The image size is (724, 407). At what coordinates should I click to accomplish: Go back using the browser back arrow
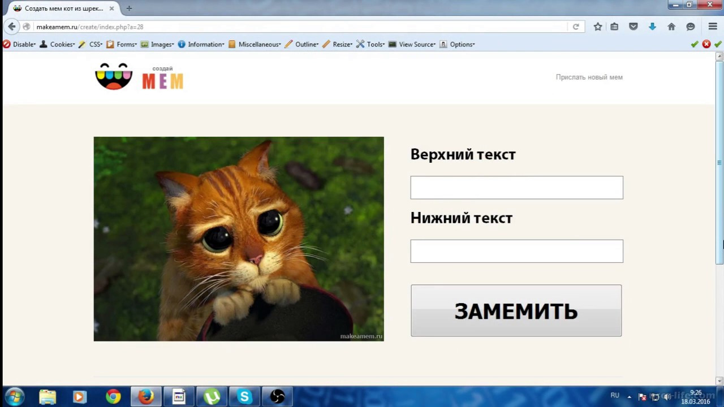tap(12, 27)
